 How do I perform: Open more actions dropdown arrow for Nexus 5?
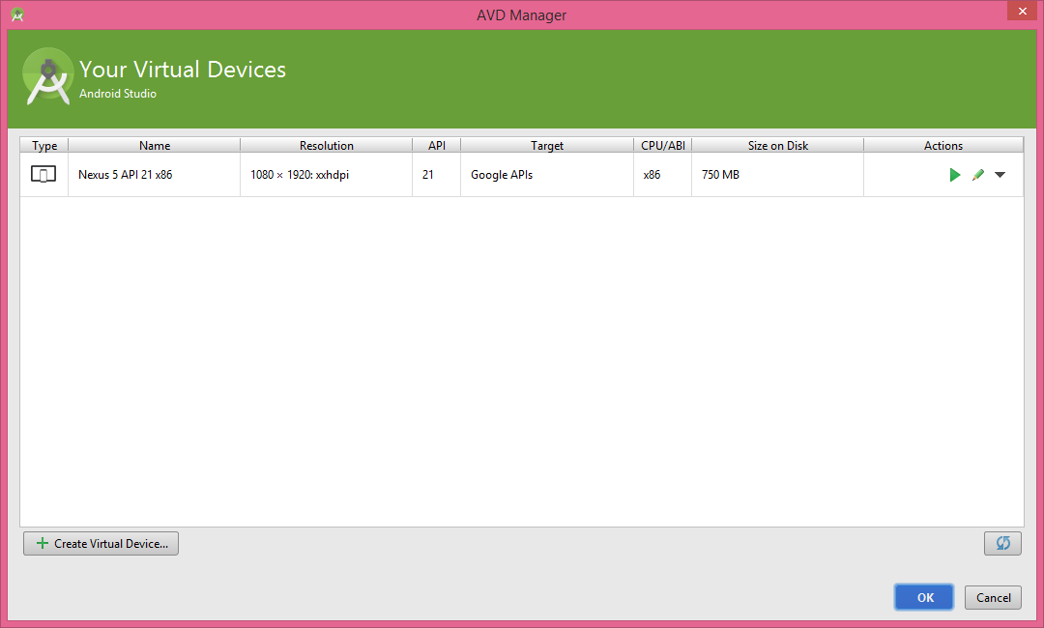[x=1000, y=175]
